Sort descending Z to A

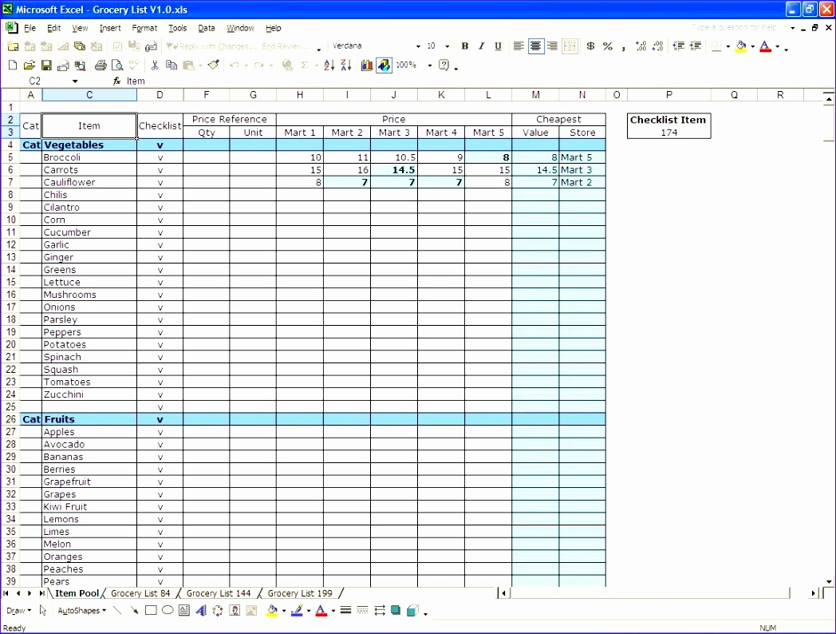(x=346, y=65)
